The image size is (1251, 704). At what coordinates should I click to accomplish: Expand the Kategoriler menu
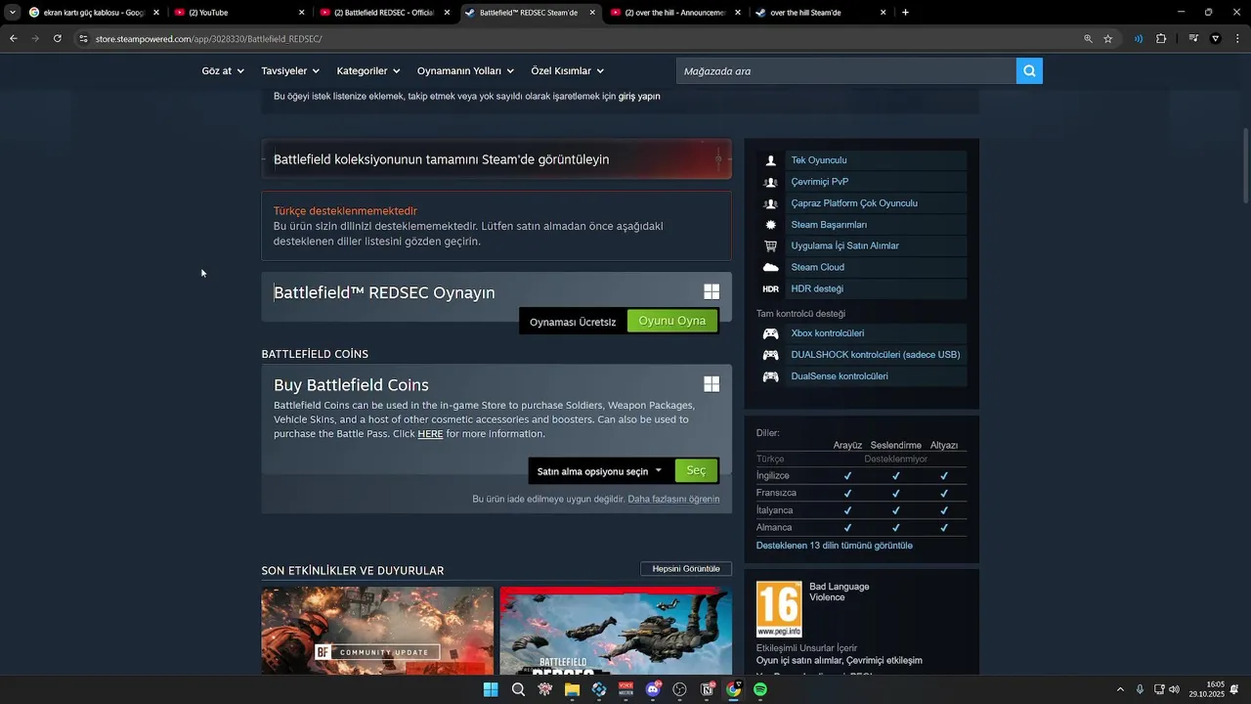[368, 71]
